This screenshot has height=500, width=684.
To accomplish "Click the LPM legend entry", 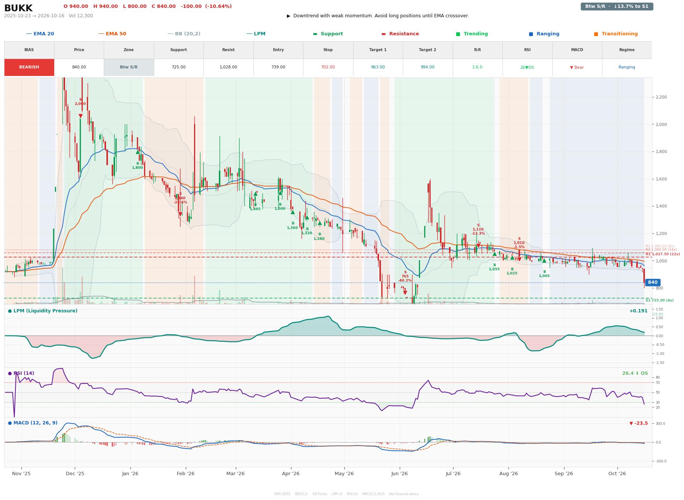I will coord(256,34).
